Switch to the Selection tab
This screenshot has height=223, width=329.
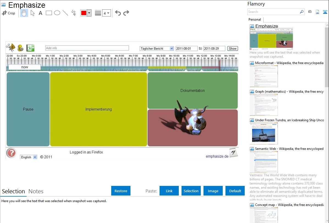pos(13,191)
